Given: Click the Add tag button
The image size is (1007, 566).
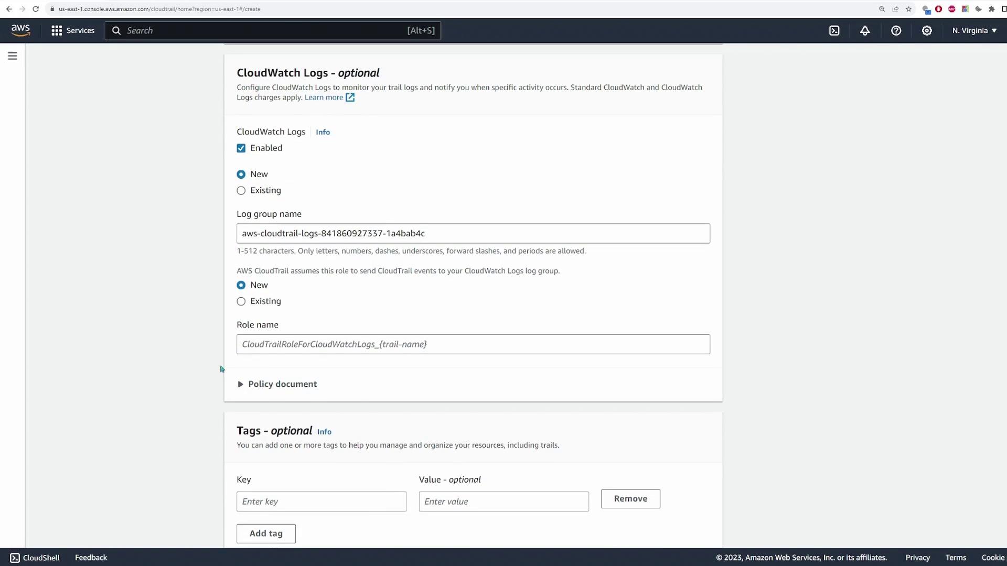Looking at the screenshot, I should tap(266, 534).
